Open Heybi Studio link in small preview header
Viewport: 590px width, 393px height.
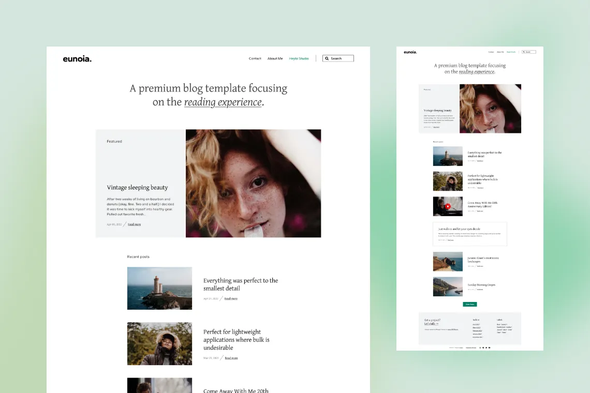pyautogui.click(x=511, y=52)
